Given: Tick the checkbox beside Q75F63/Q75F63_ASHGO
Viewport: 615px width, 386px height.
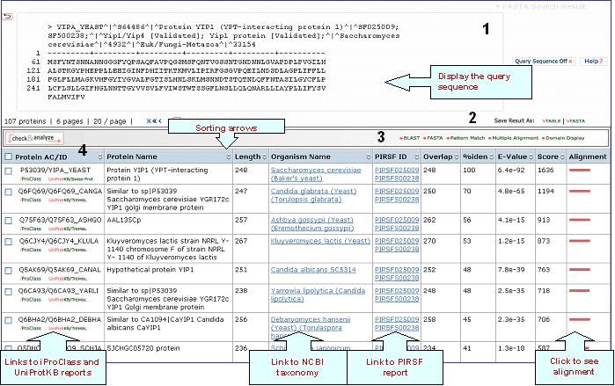Looking at the screenshot, I should point(8,221).
